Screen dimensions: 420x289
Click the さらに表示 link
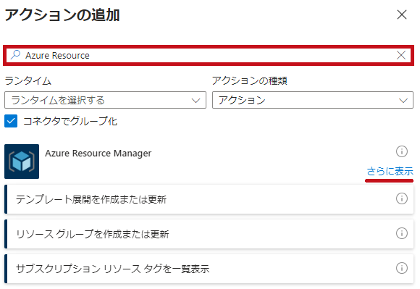(390, 171)
